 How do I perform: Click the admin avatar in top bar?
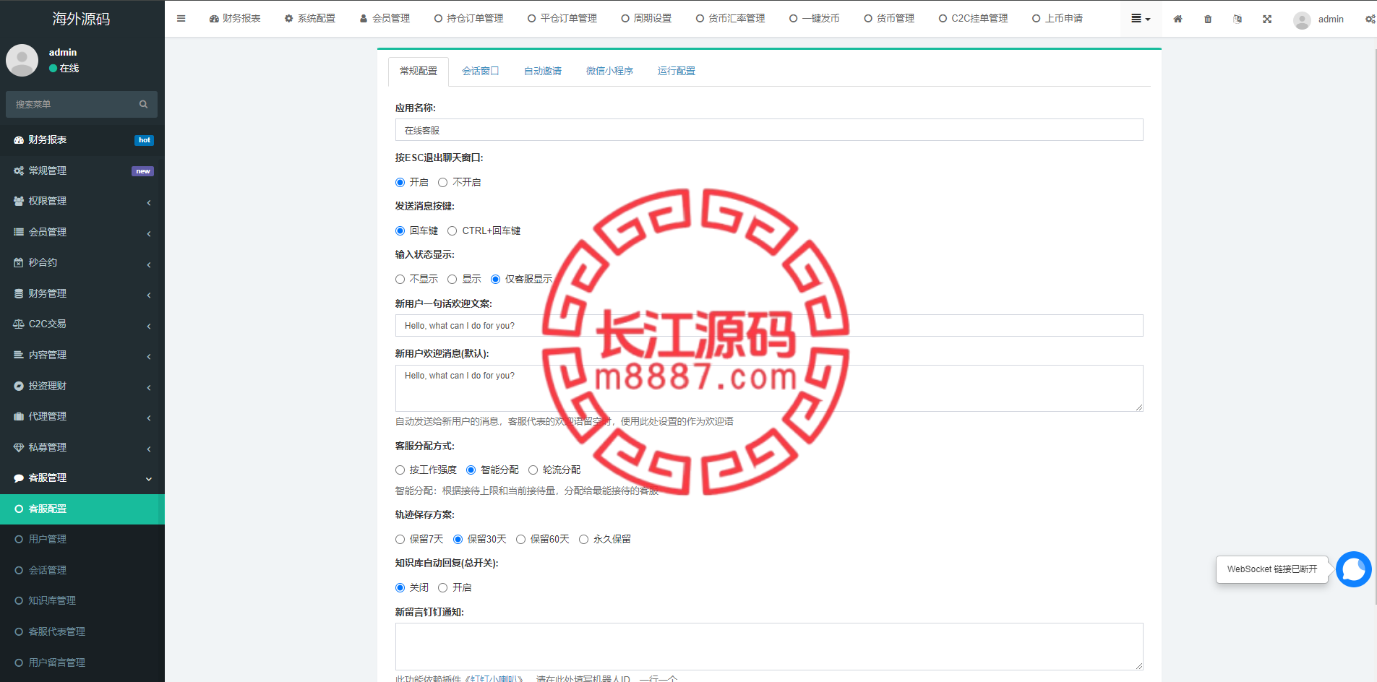coord(1302,20)
